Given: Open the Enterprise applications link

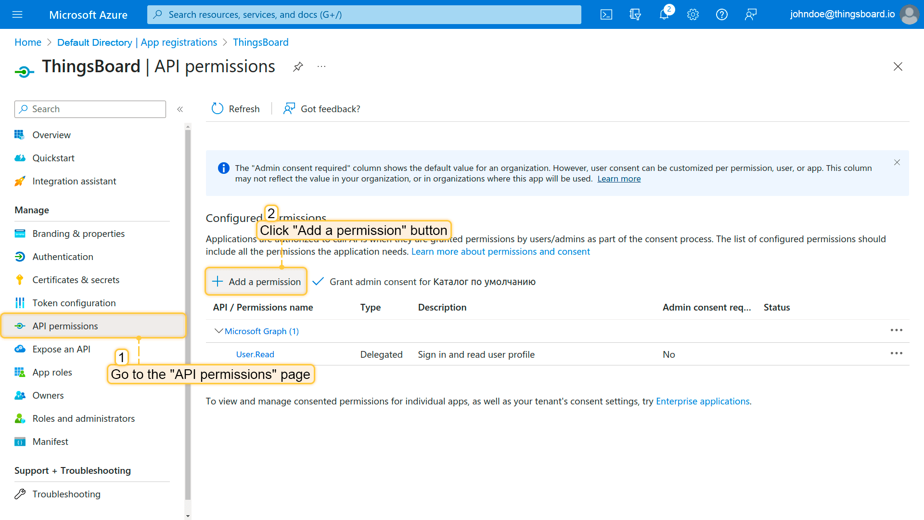Looking at the screenshot, I should point(703,401).
